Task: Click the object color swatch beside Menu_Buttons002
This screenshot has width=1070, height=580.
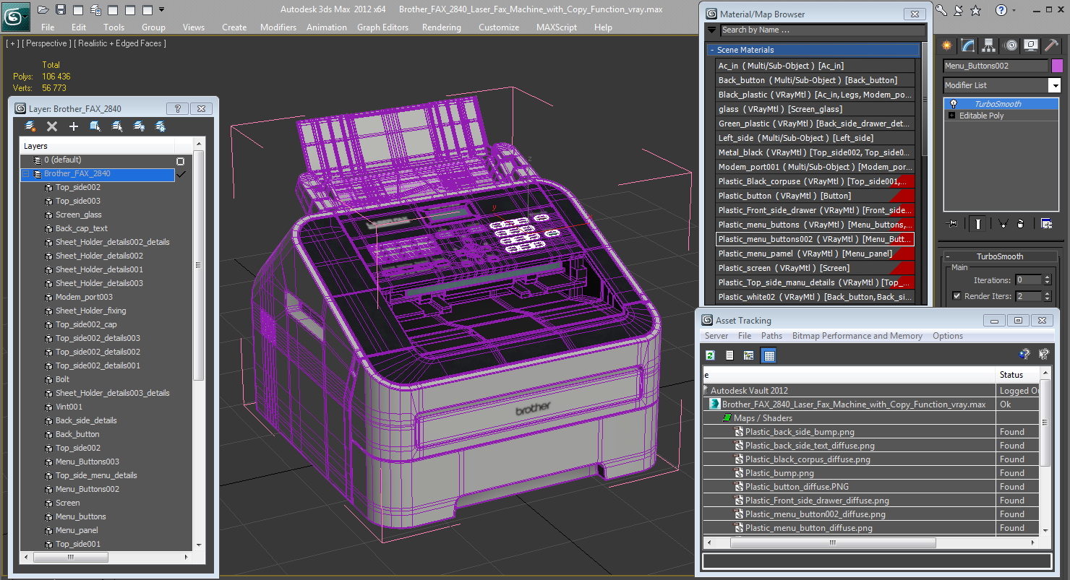Action: [1057, 66]
